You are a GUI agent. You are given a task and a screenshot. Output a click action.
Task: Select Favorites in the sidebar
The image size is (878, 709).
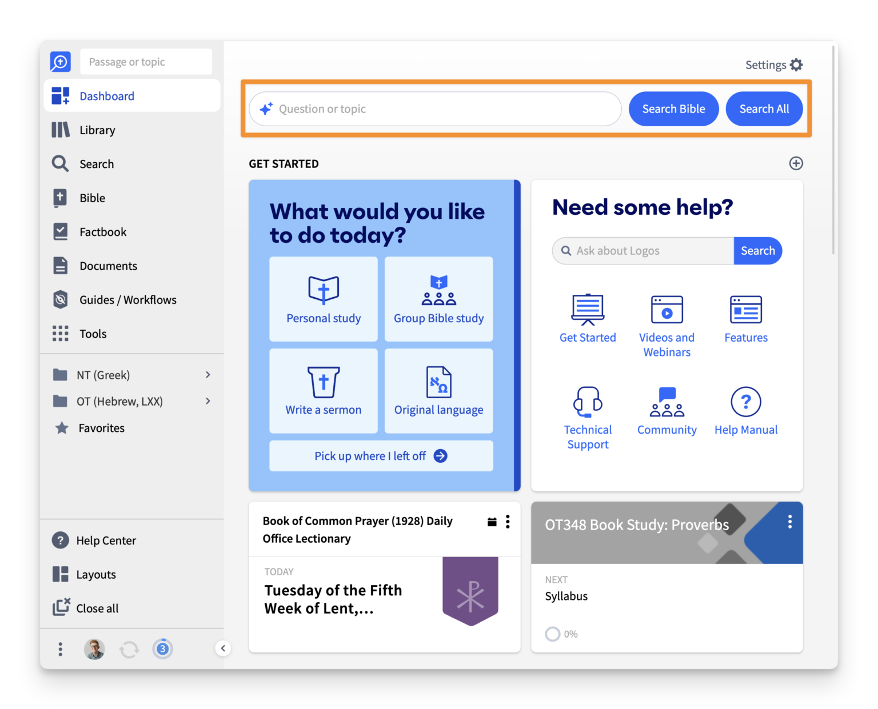click(x=101, y=428)
